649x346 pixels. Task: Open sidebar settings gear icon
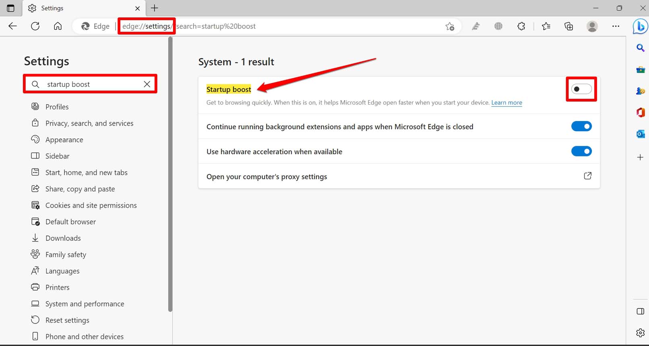pyautogui.click(x=641, y=333)
